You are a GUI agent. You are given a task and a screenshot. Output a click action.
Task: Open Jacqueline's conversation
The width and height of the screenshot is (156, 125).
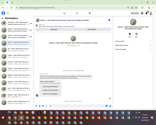(17, 23)
